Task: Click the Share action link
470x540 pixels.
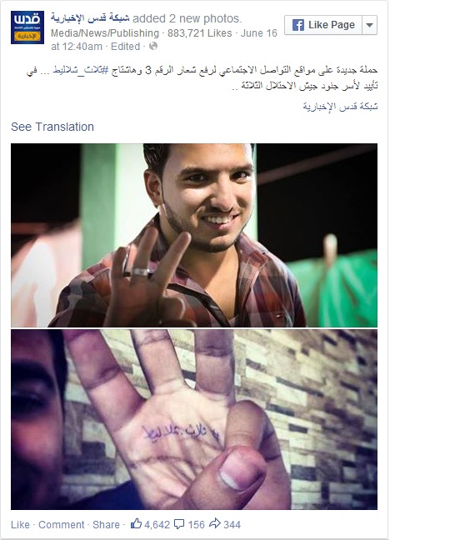Action: 106,524
